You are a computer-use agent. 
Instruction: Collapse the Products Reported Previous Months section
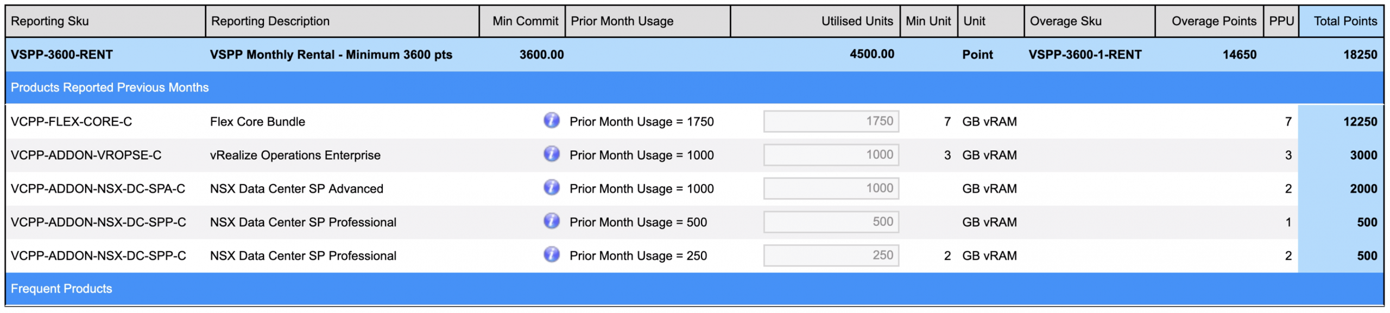pyautogui.click(x=110, y=88)
